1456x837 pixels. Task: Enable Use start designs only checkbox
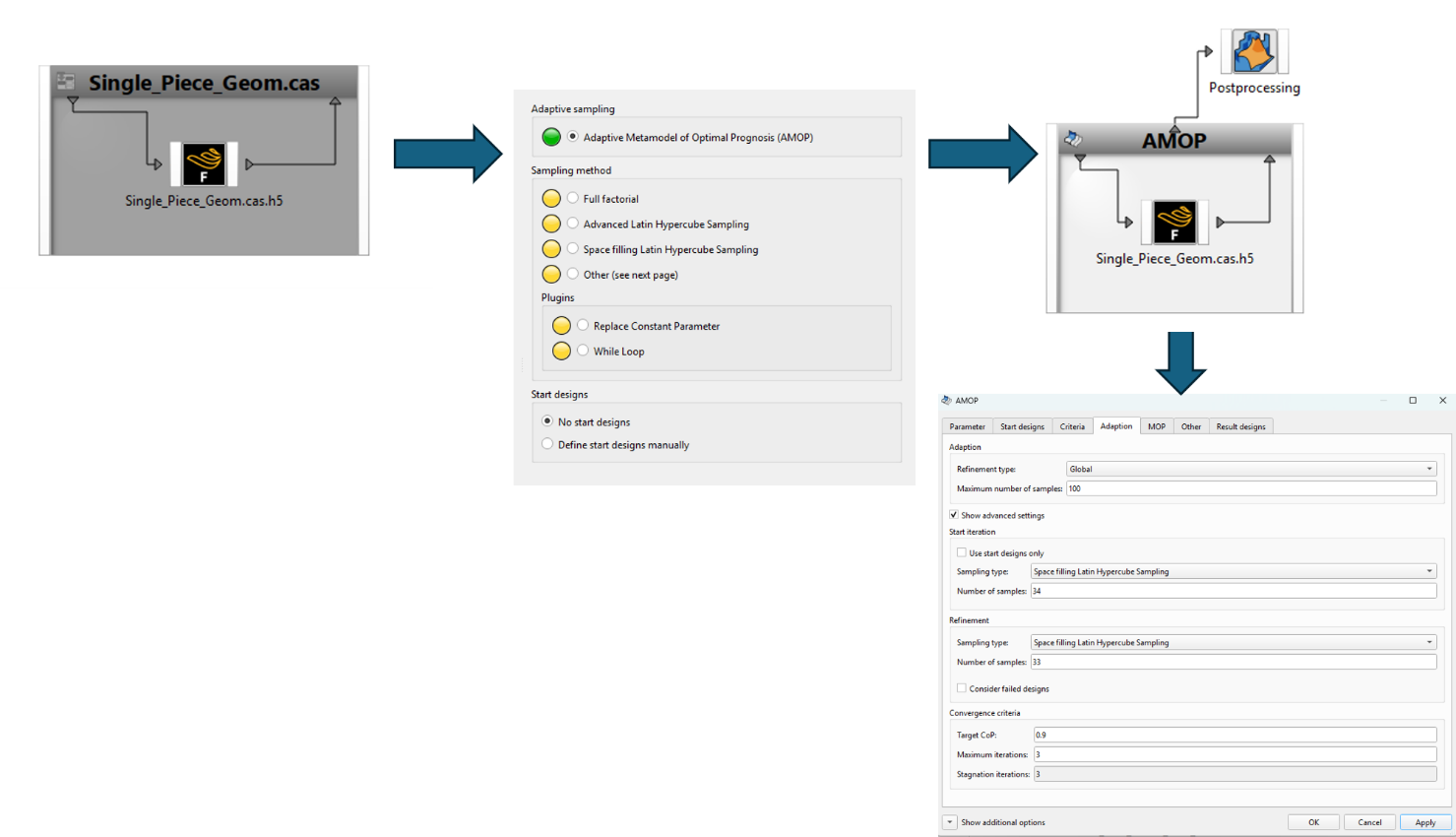962,552
